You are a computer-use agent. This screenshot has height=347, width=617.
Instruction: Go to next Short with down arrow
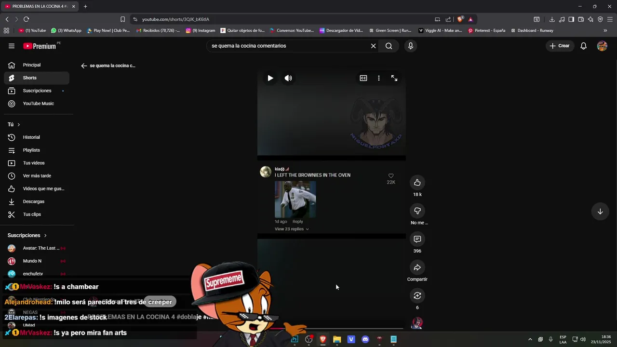(600, 212)
